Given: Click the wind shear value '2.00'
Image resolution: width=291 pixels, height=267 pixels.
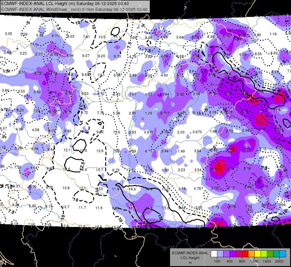Looking at the screenshot, I should (x=181, y=132).
